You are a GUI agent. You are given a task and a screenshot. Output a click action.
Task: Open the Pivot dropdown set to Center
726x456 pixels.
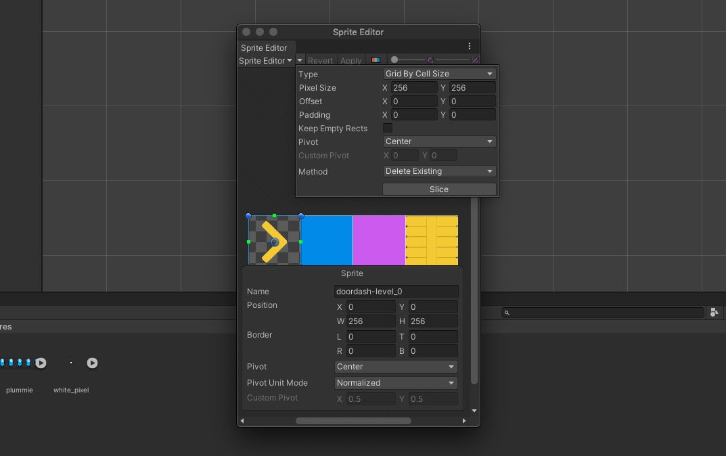tap(438, 142)
